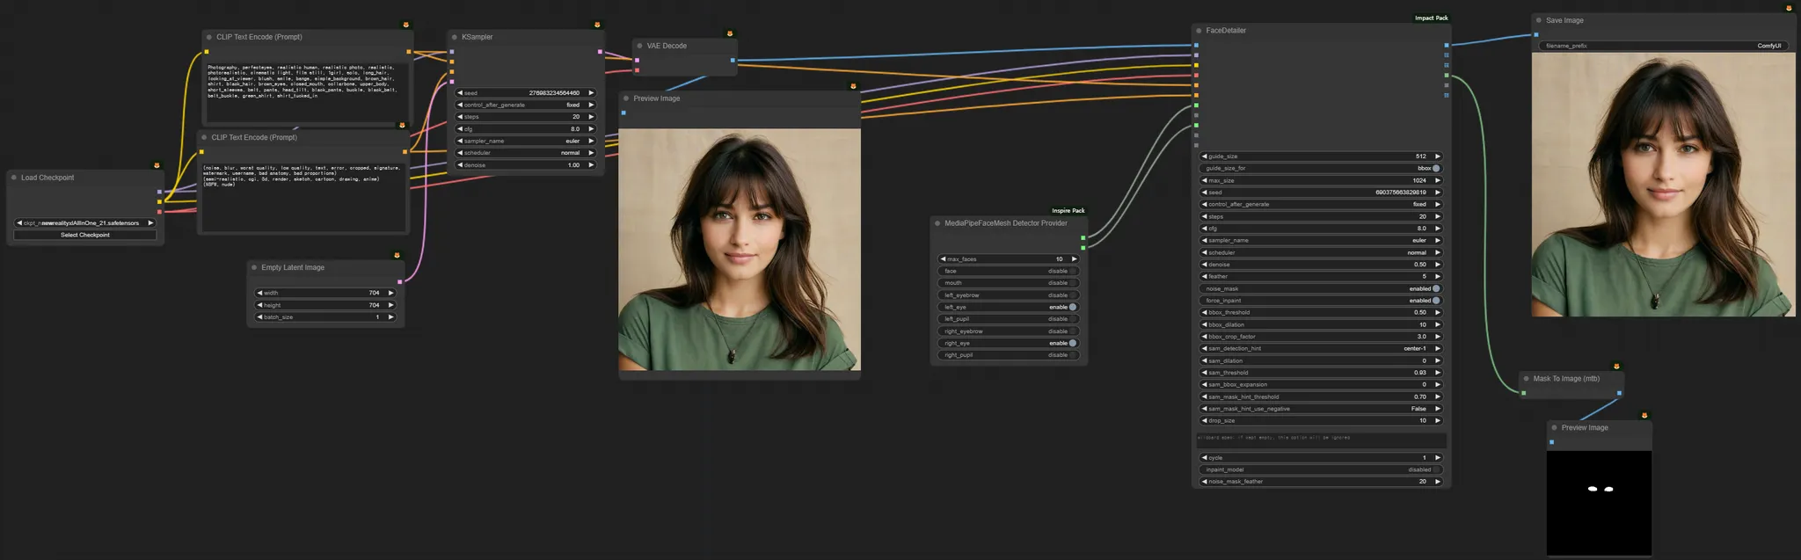Increase KSampler steps with right arrow
The image size is (1801, 560).
591,117
